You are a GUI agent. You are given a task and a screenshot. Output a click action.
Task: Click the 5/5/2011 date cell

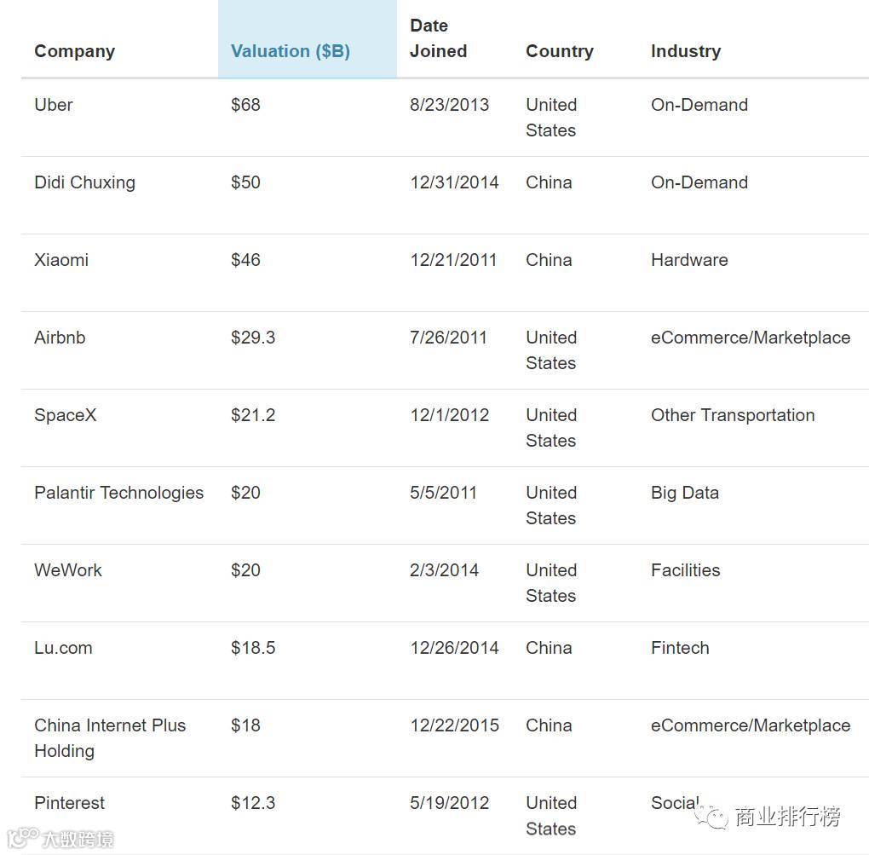443,493
